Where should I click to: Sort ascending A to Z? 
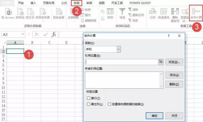[103, 11]
